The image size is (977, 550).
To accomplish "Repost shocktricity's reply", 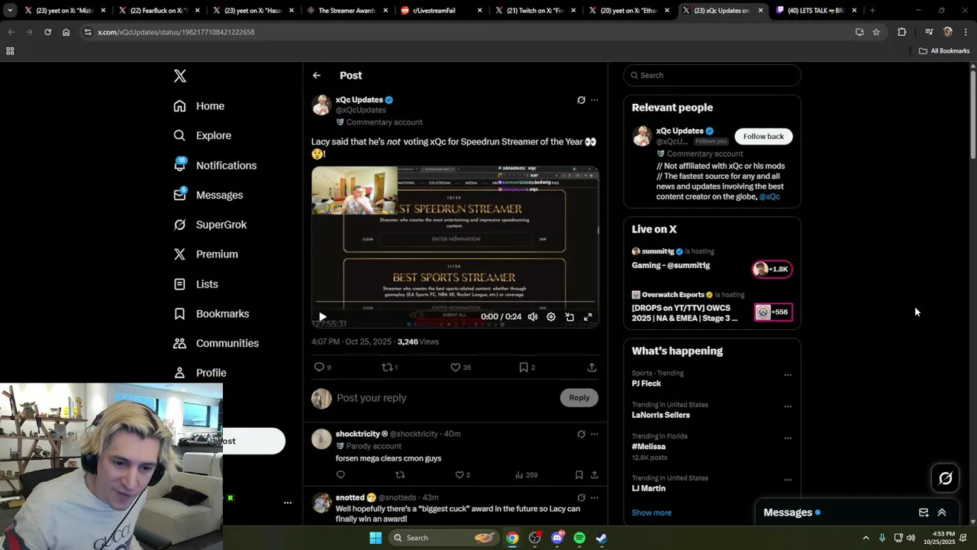I will [x=400, y=475].
